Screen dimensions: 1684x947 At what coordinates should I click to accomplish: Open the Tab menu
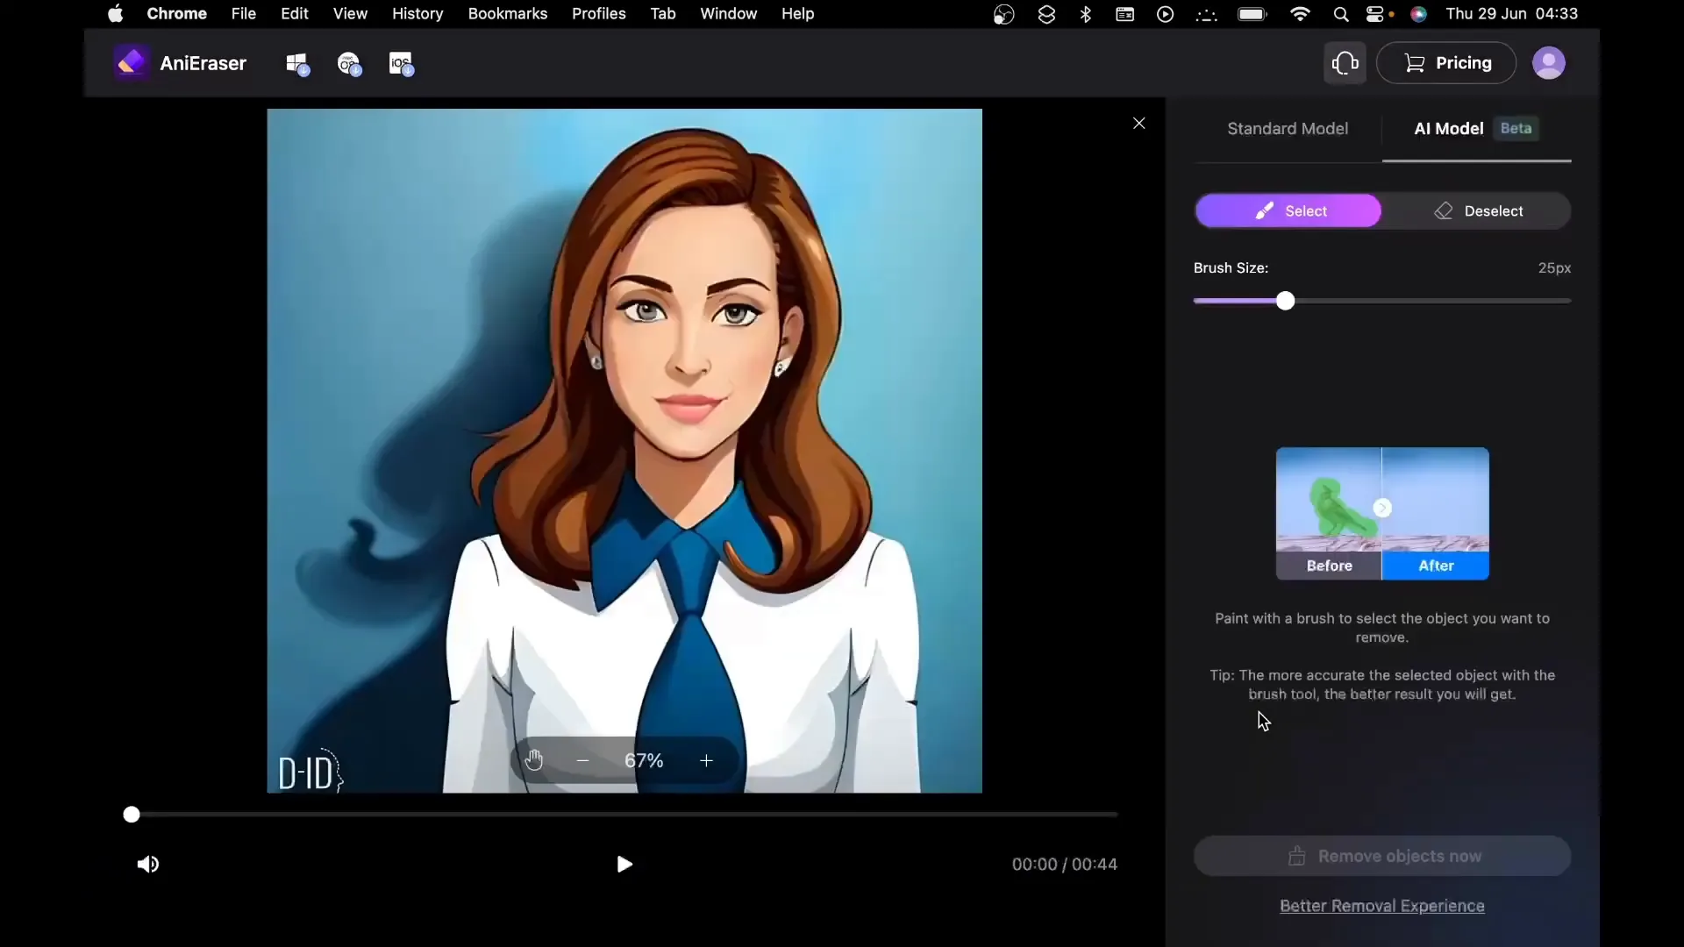(x=663, y=14)
